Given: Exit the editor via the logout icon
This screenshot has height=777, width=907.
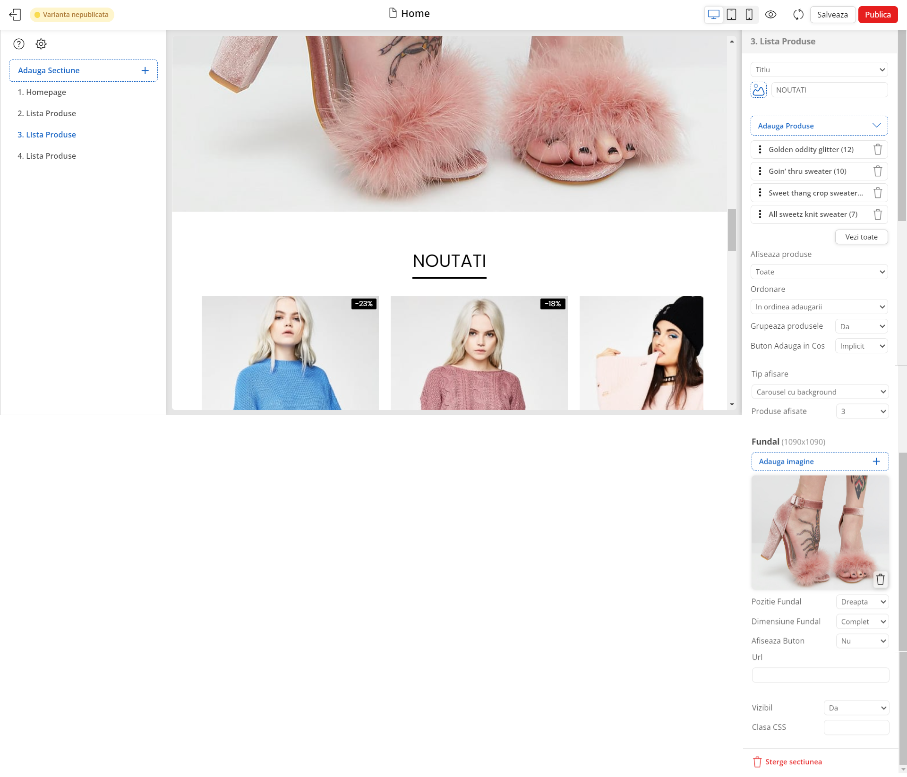Looking at the screenshot, I should tap(16, 15).
